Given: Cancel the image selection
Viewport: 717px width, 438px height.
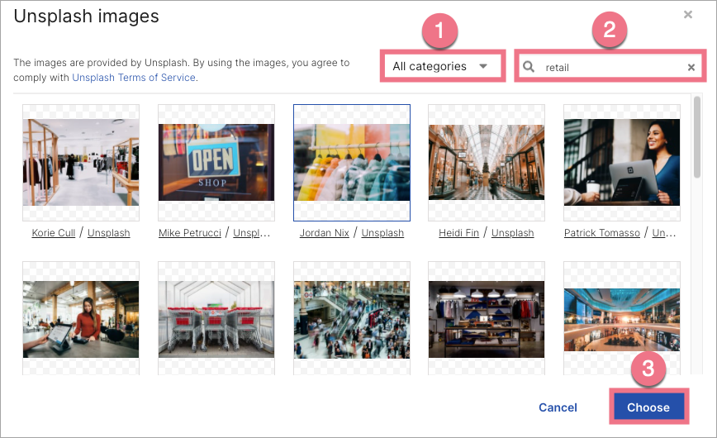Looking at the screenshot, I should coord(558,407).
